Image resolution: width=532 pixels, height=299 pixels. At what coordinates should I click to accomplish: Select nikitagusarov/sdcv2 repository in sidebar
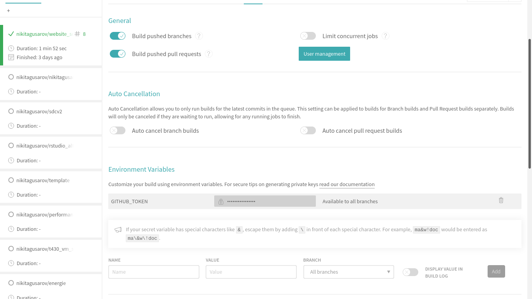coord(39,111)
